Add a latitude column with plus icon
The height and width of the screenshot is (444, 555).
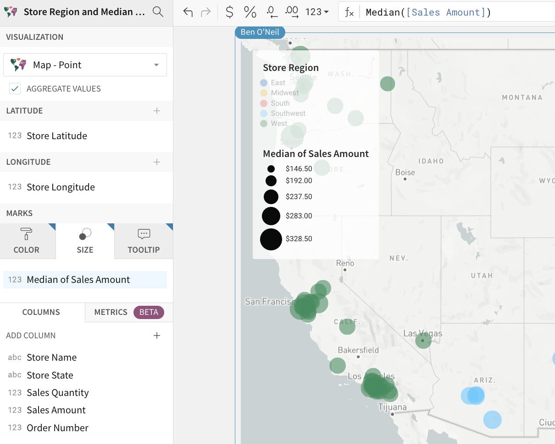(157, 111)
